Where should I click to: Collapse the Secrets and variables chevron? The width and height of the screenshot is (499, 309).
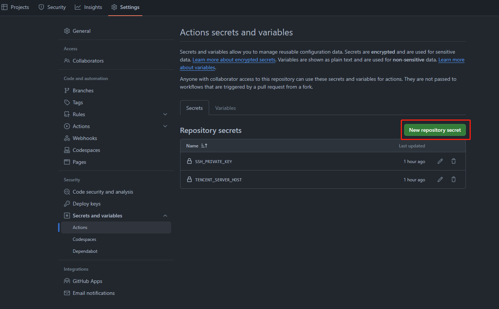165,216
